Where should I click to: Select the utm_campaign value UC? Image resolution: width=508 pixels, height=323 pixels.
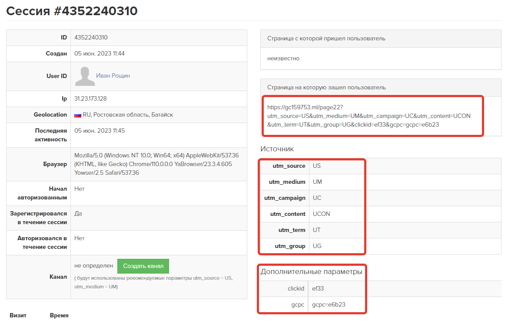click(x=317, y=198)
